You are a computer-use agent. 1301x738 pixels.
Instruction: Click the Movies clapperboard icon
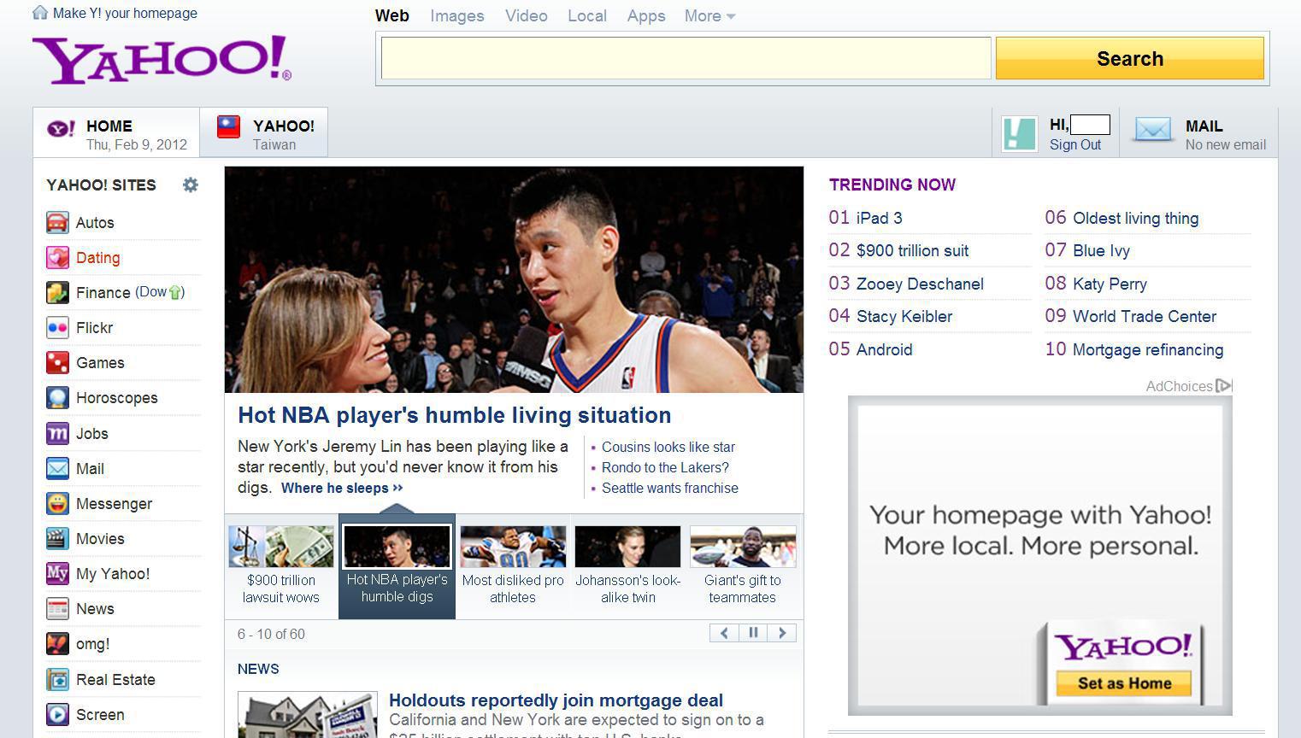57,539
